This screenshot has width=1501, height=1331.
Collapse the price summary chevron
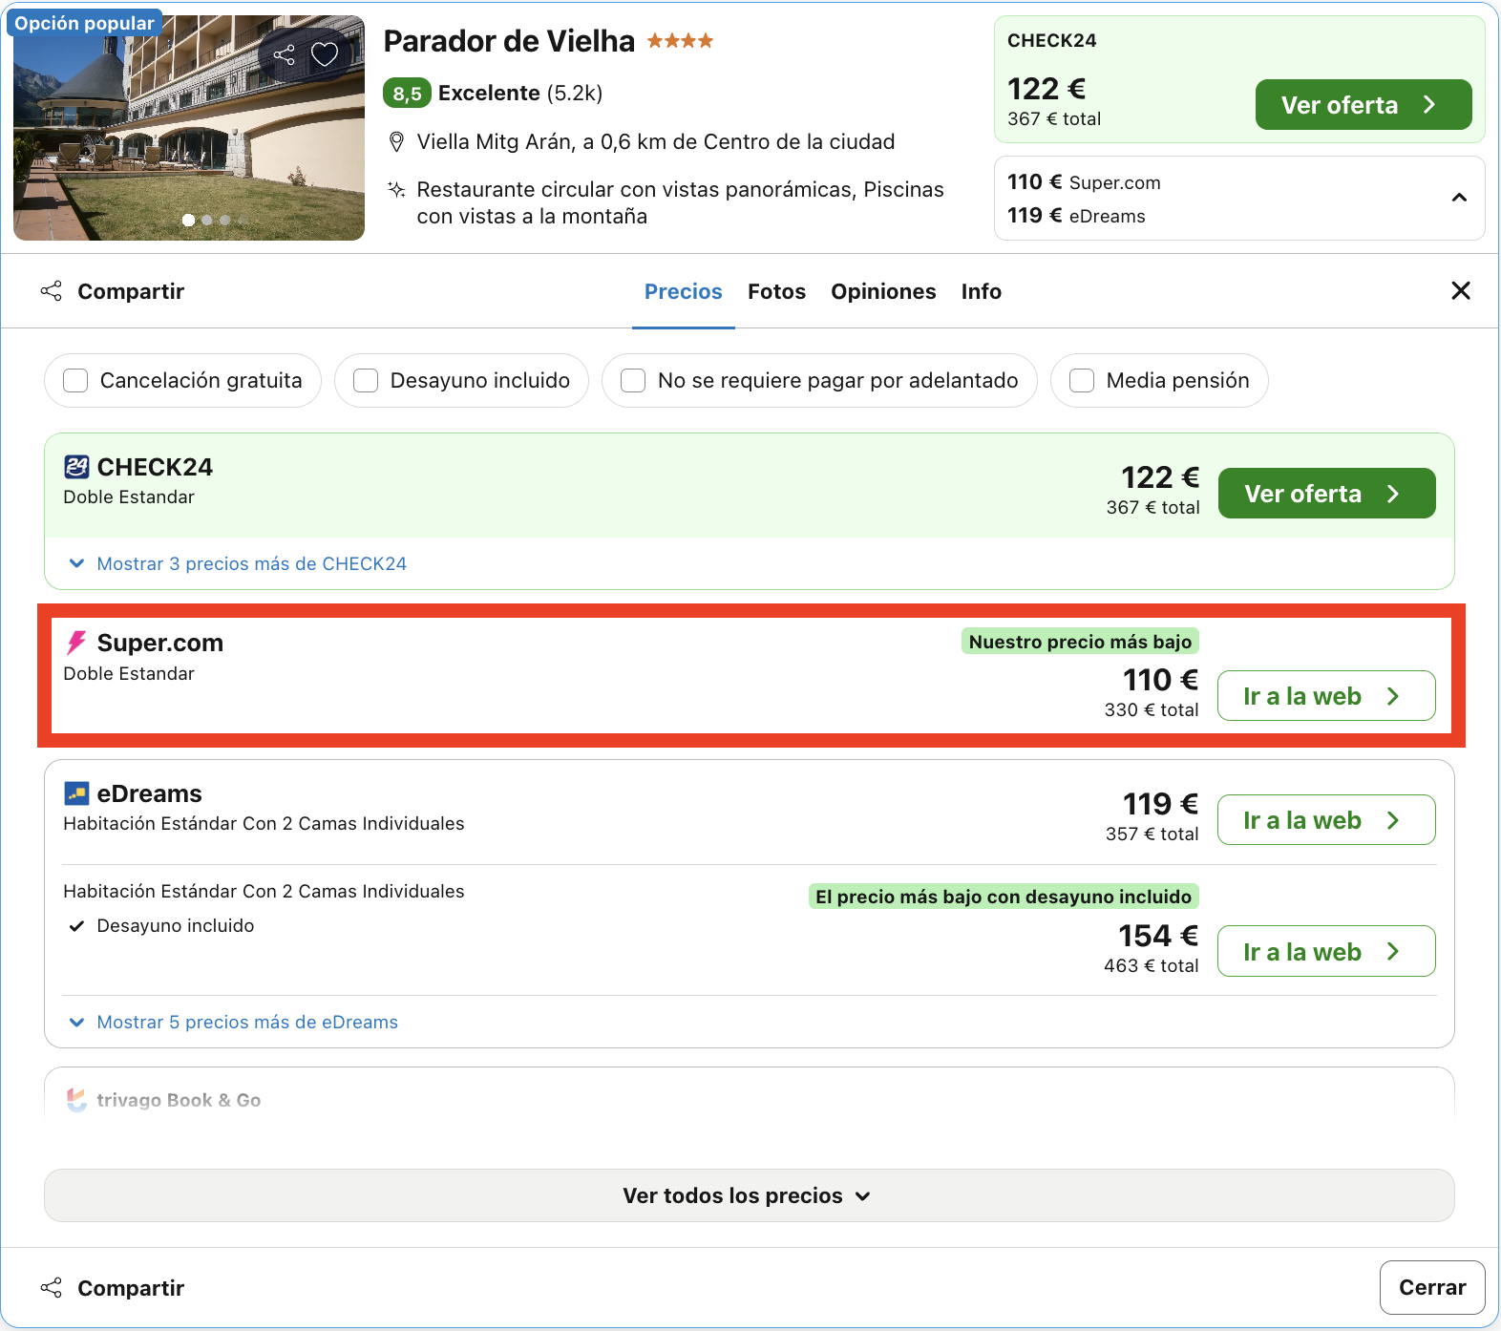(1459, 198)
